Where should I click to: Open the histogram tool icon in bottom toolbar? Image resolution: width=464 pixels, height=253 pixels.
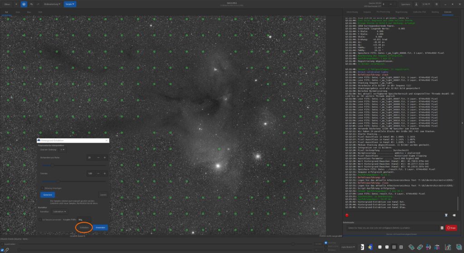click(x=448, y=247)
